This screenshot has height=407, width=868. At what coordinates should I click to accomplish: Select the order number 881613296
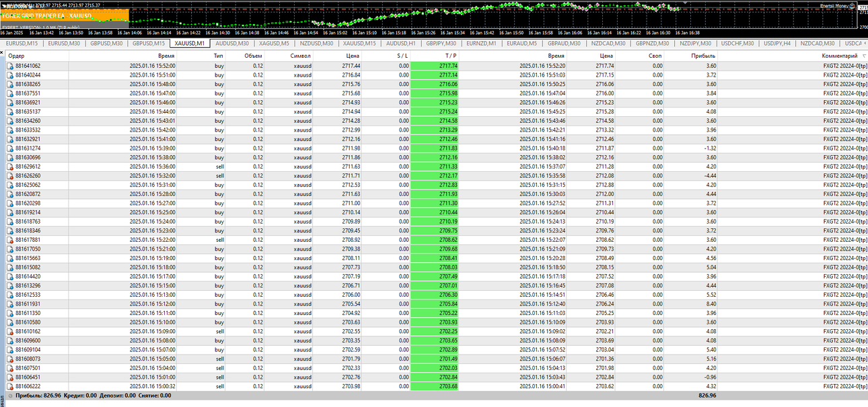point(28,285)
